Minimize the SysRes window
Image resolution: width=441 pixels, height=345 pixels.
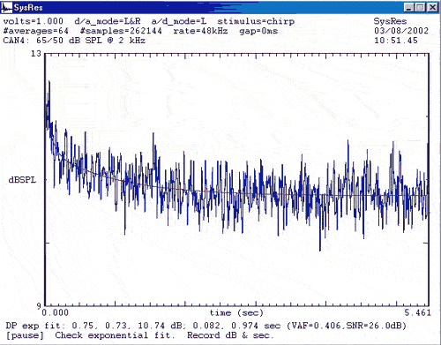coord(409,7)
